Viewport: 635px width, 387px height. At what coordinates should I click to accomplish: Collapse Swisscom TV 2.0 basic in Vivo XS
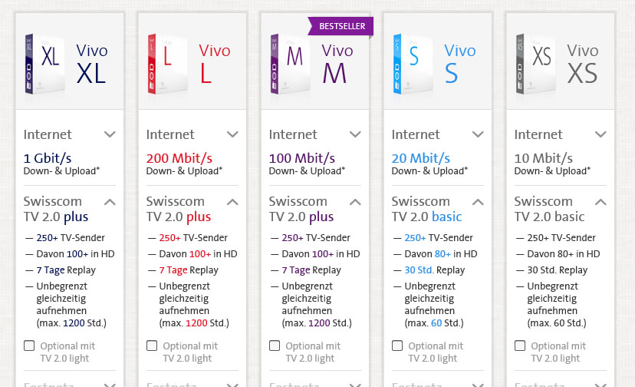pyautogui.click(x=600, y=202)
